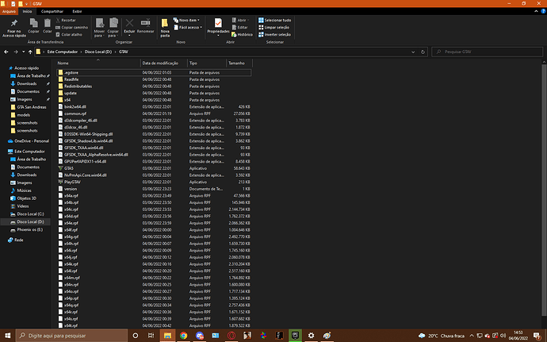Click the Excluir delete icon

point(129,27)
